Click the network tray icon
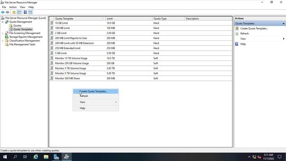286x161 pixels. [x=254, y=157]
